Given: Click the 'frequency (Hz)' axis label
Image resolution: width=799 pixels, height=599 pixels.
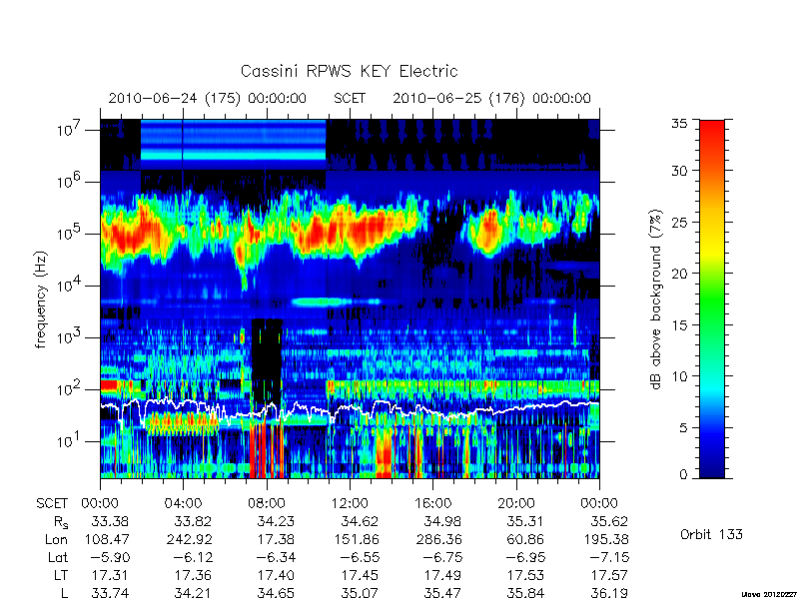Looking at the screenshot, I should 41,299.
